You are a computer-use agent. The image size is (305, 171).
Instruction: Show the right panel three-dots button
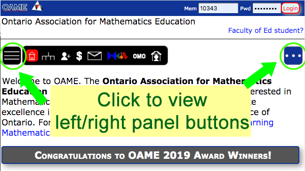click(x=293, y=56)
